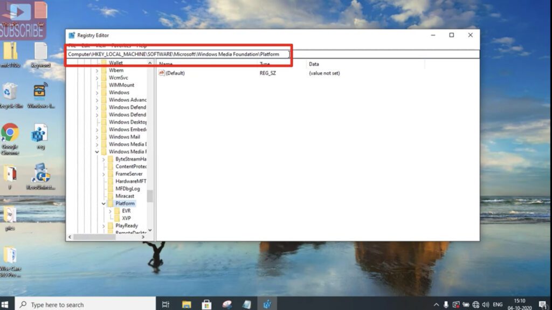Viewport: 552px width, 310px height.
Task: Click the Registry Editor taskbar icon
Action: (x=266, y=304)
